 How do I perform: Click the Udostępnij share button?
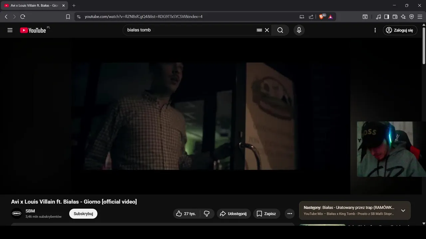pos(234,214)
